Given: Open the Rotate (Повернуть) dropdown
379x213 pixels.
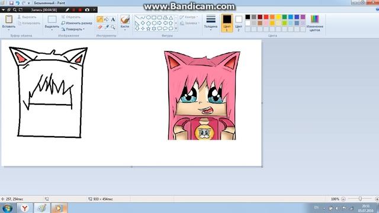Looking at the screenshot, I should [x=83, y=29].
